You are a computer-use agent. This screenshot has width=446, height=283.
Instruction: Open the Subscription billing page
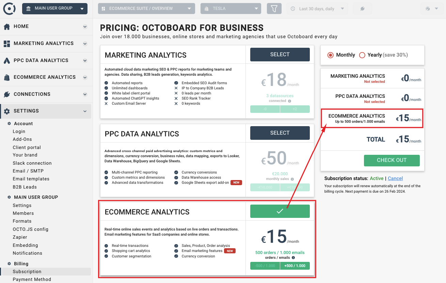coord(46,271)
